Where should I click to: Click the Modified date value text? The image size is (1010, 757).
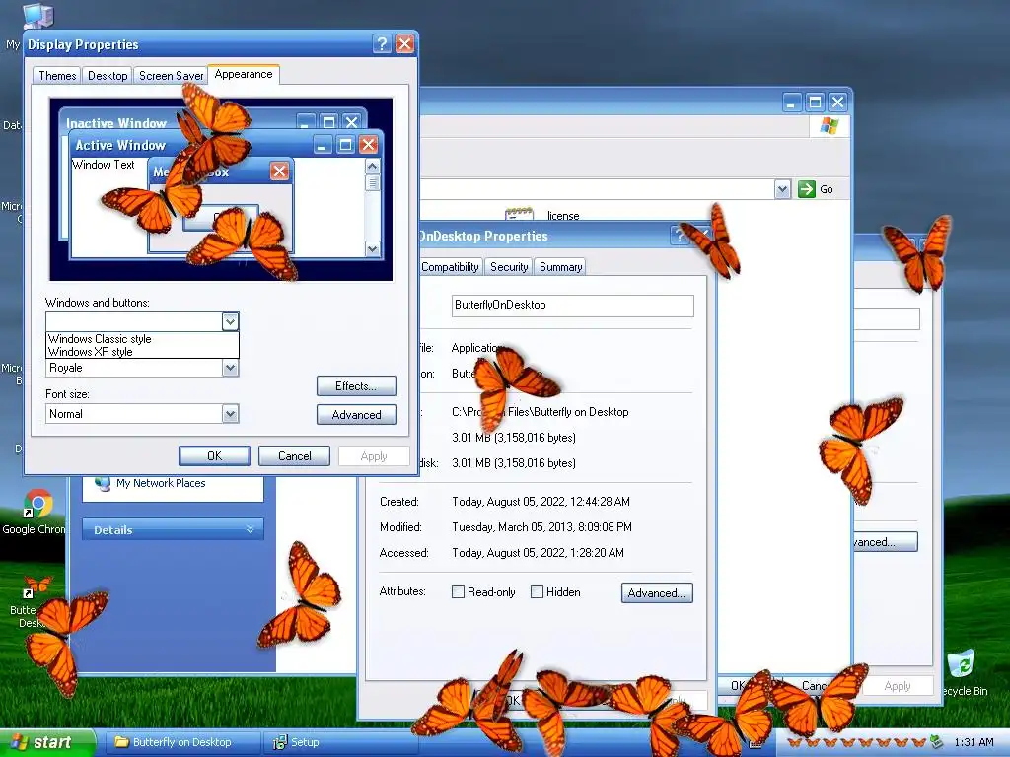tap(541, 527)
